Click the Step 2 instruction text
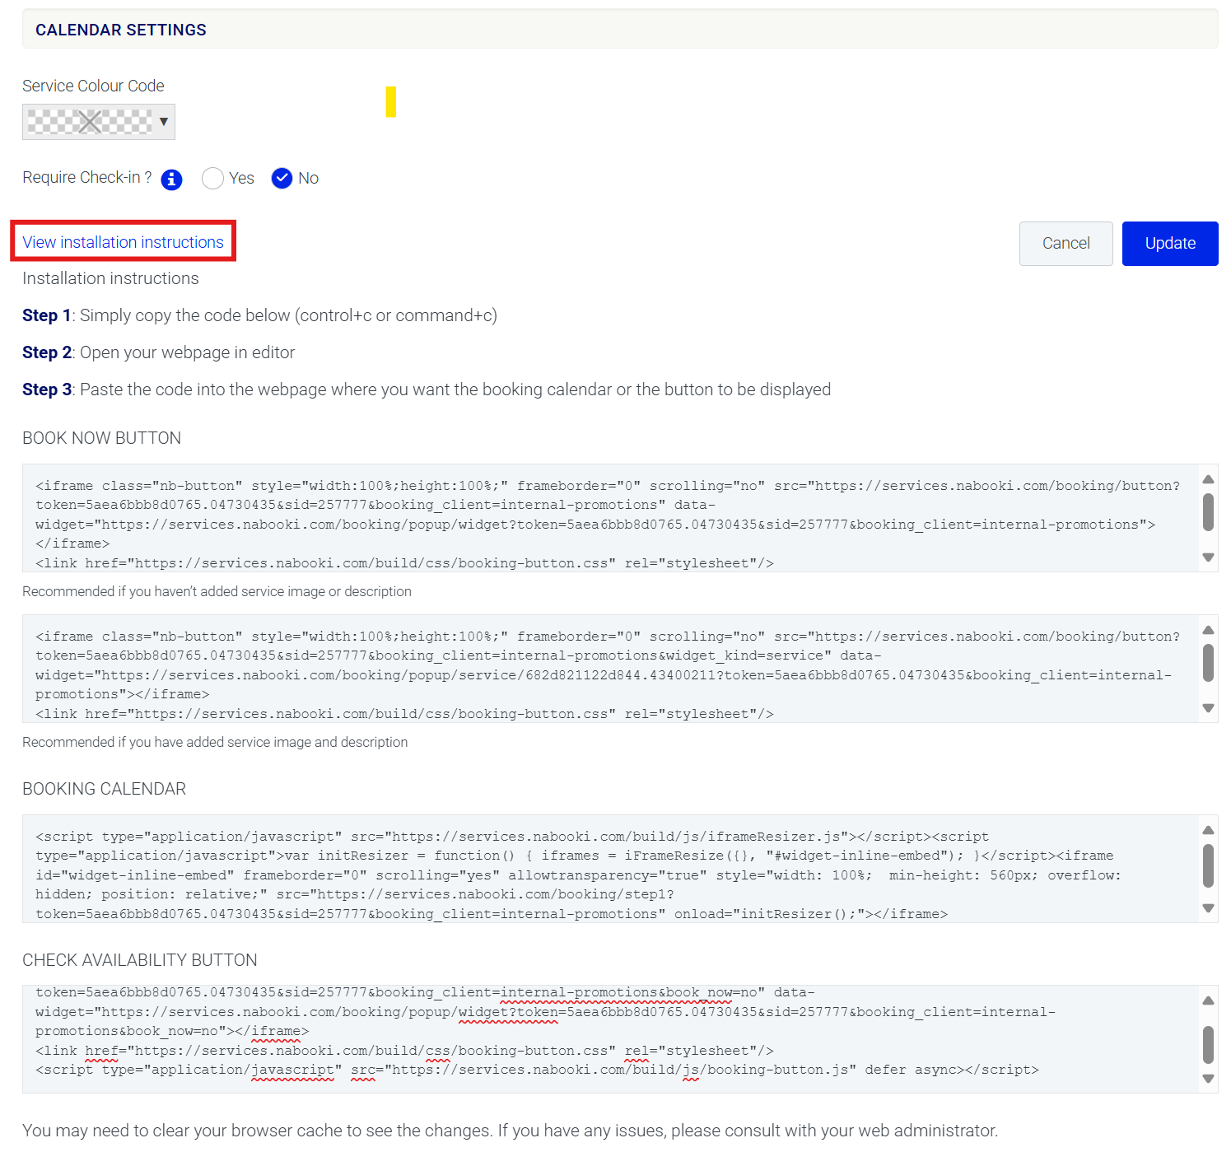This screenshot has width=1231, height=1152. 158,352
